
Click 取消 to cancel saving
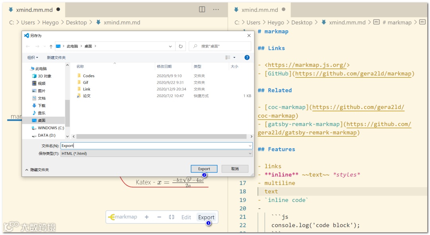click(235, 168)
